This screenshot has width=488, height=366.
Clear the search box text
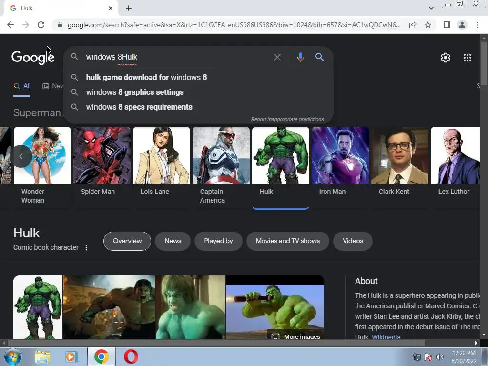click(x=277, y=57)
